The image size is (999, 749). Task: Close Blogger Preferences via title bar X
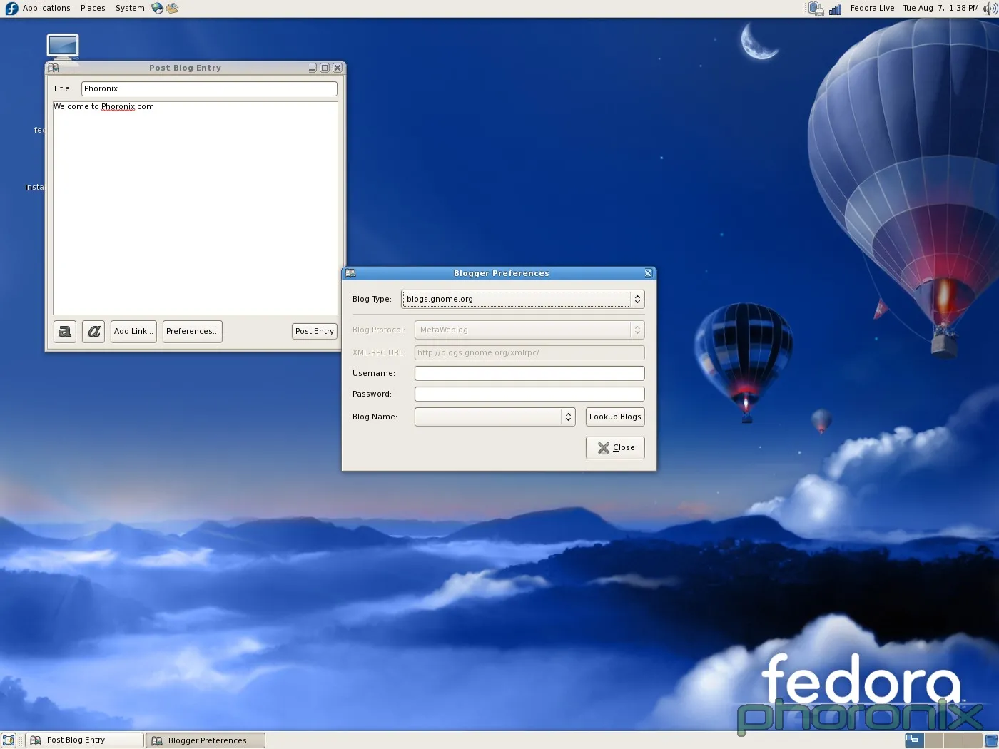tap(648, 273)
